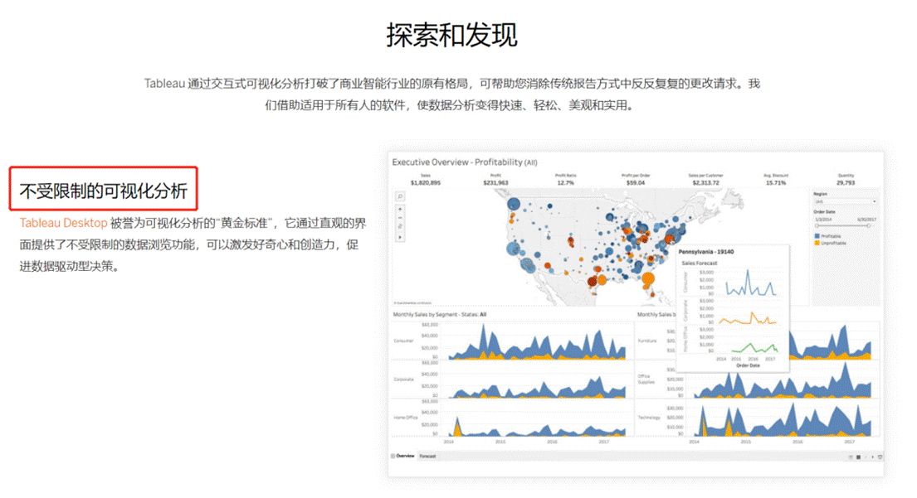
Task: Zoom out the map with minus icon
Action: click(x=400, y=218)
